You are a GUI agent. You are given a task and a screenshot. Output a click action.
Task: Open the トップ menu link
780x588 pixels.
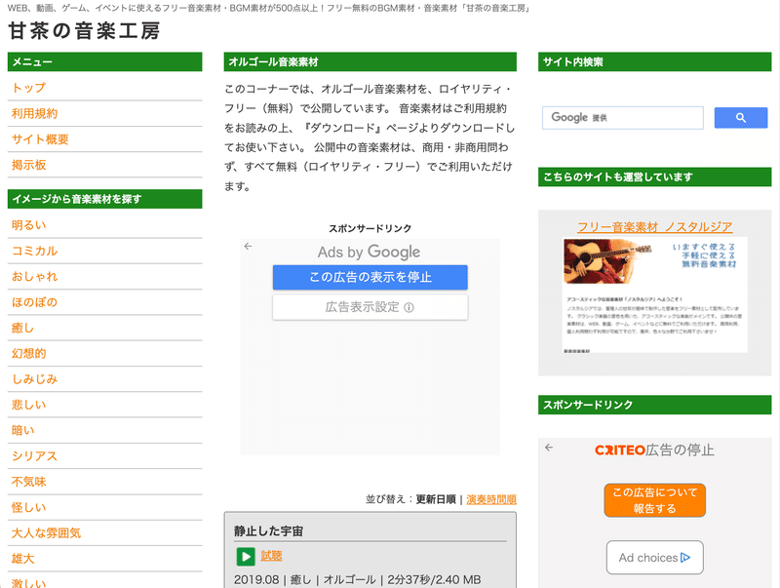pyautogui.click(x=29, y=88)
